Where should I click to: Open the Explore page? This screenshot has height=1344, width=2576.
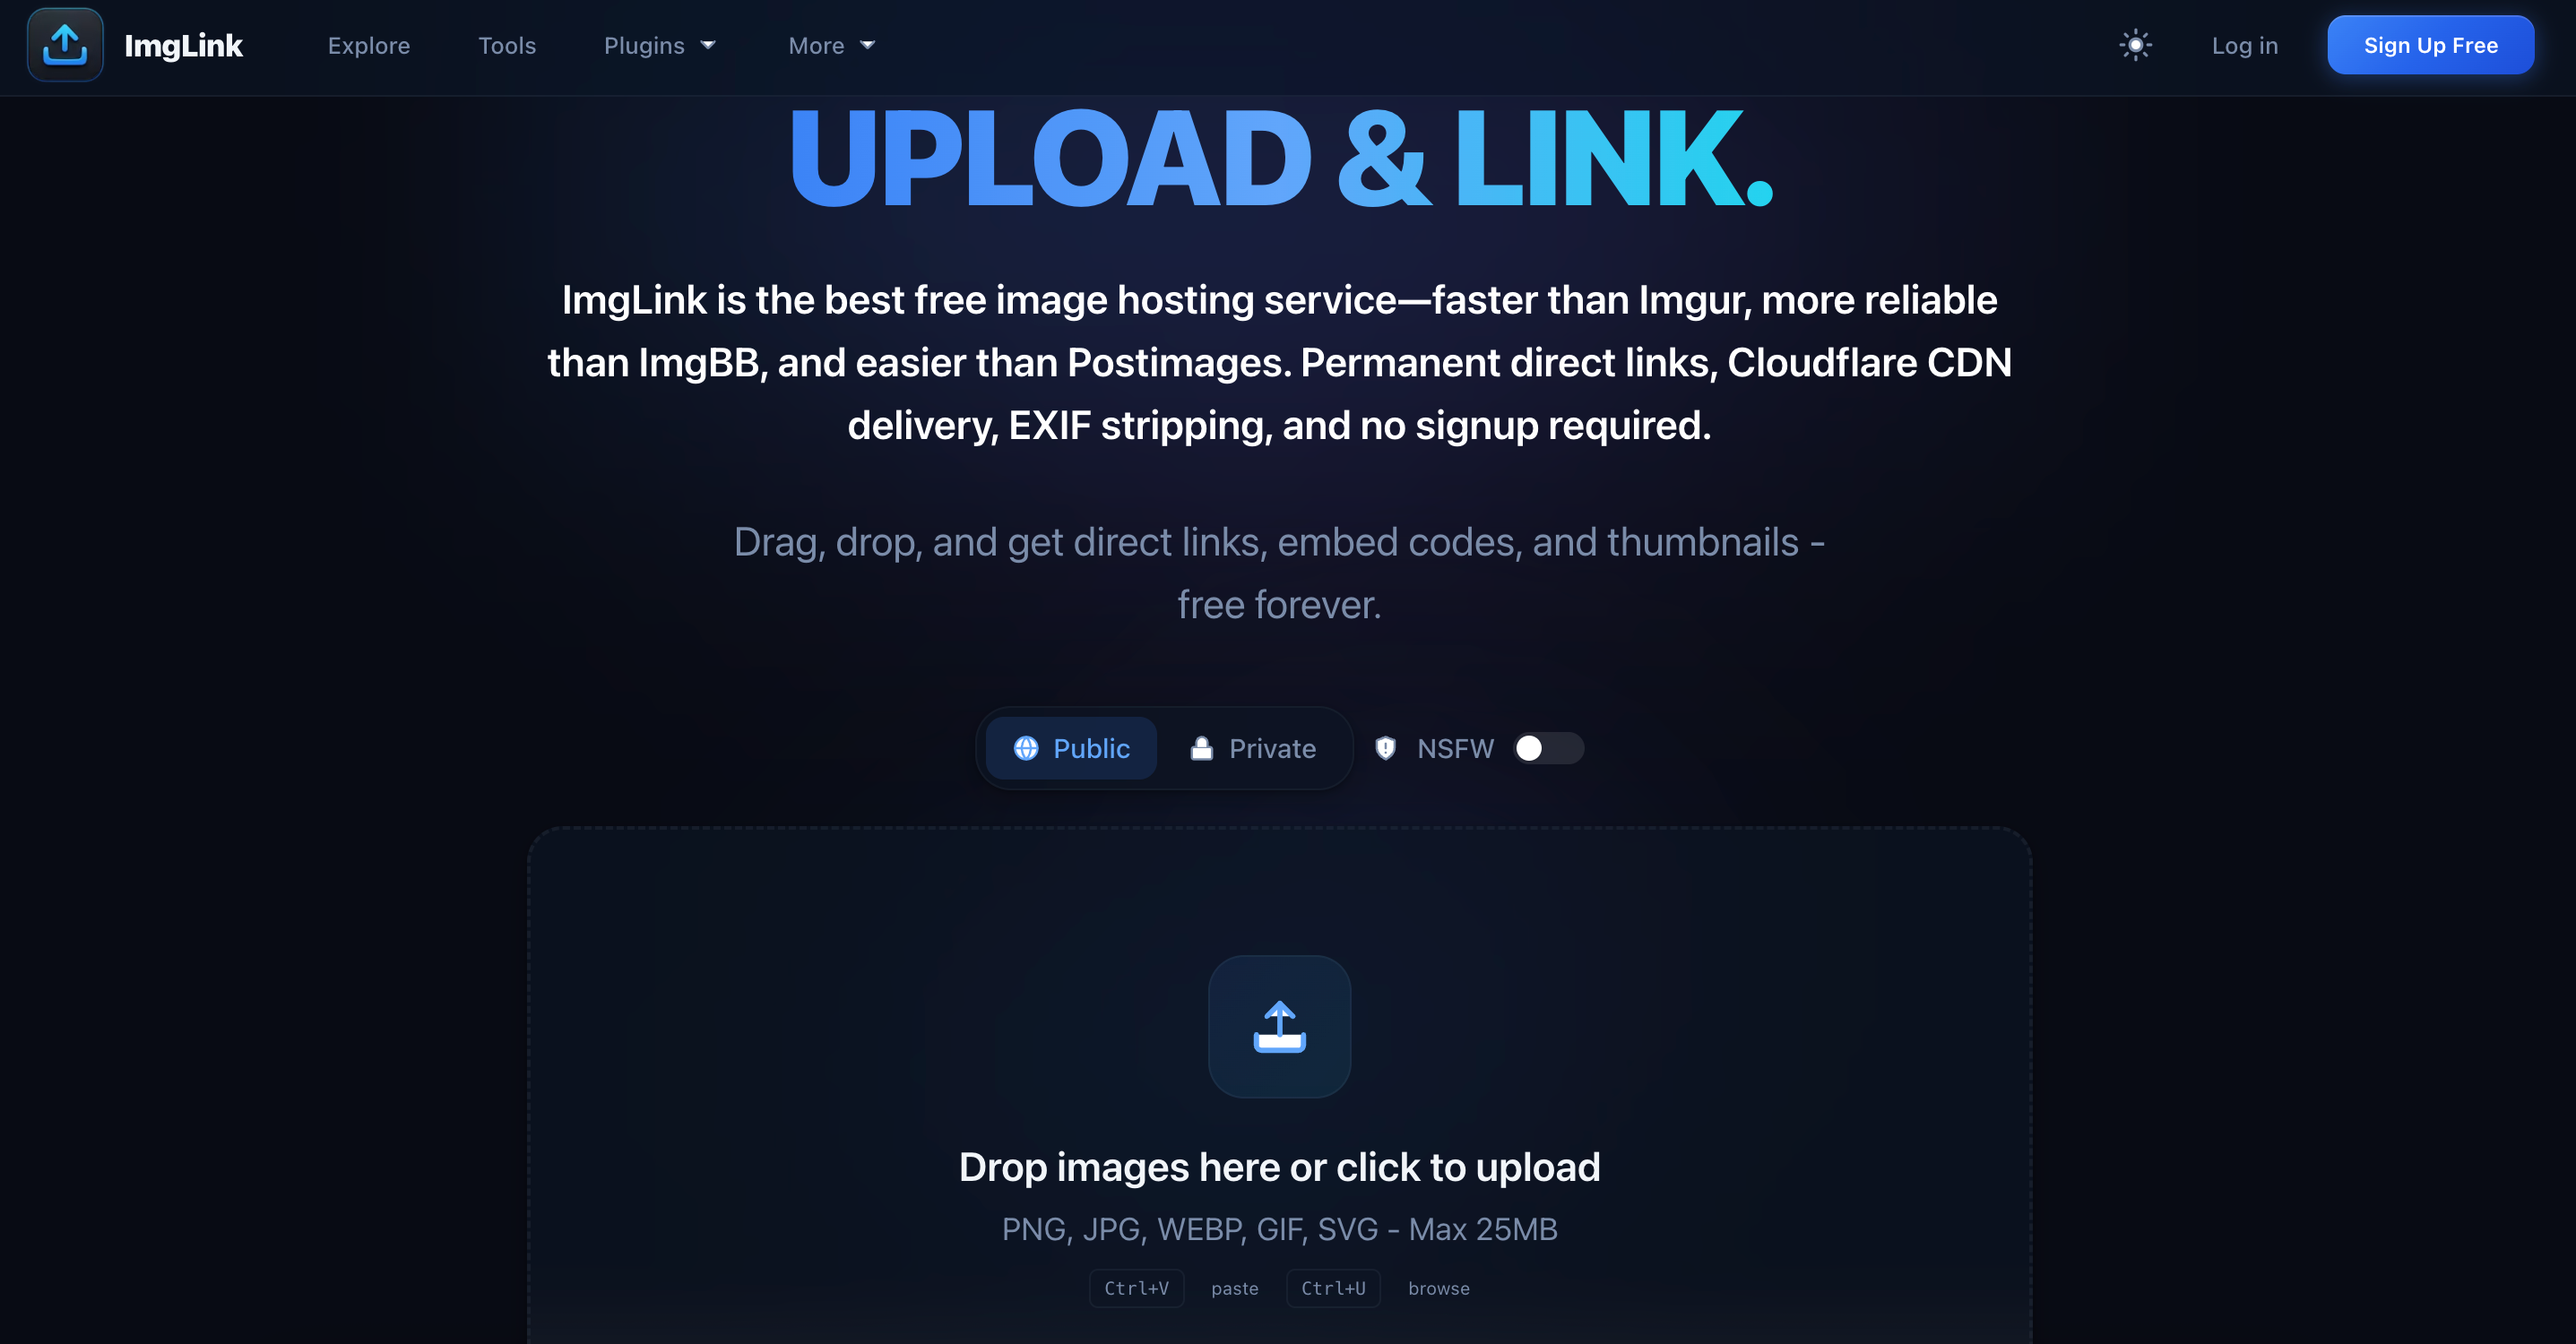(369, 45)
